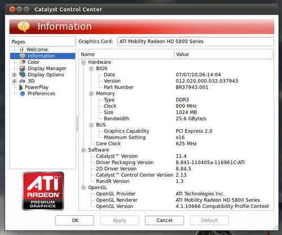Collapse the OpenGL section
The height and width of the screenshot is (235, 282).
pyautogui.click(x=83, y=188)
